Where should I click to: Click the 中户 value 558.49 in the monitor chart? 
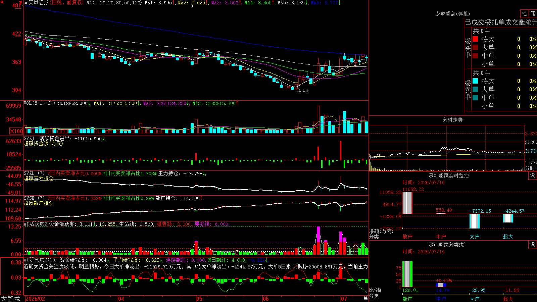444,210
